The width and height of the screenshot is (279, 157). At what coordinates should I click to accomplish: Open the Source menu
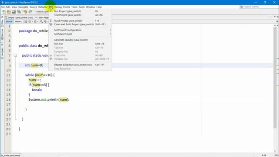click(33, 7)
